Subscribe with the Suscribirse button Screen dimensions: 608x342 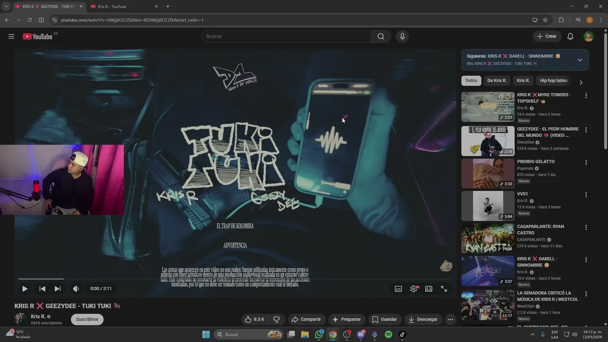click(87, 319)
